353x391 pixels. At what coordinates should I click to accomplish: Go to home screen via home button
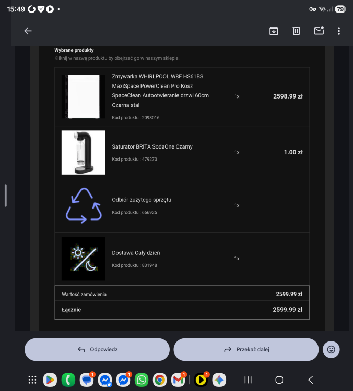tap(279, 380)
